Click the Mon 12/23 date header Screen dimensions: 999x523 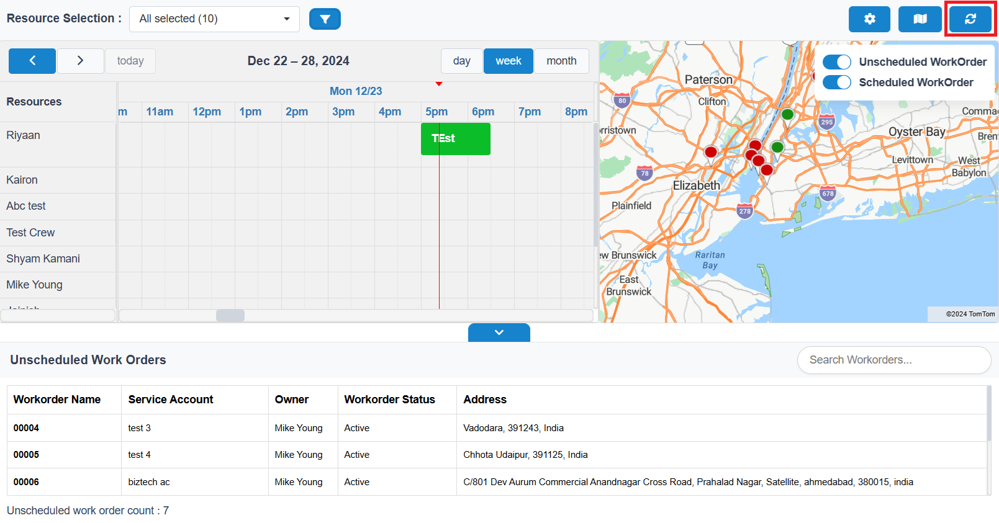(x=356, y=91)
